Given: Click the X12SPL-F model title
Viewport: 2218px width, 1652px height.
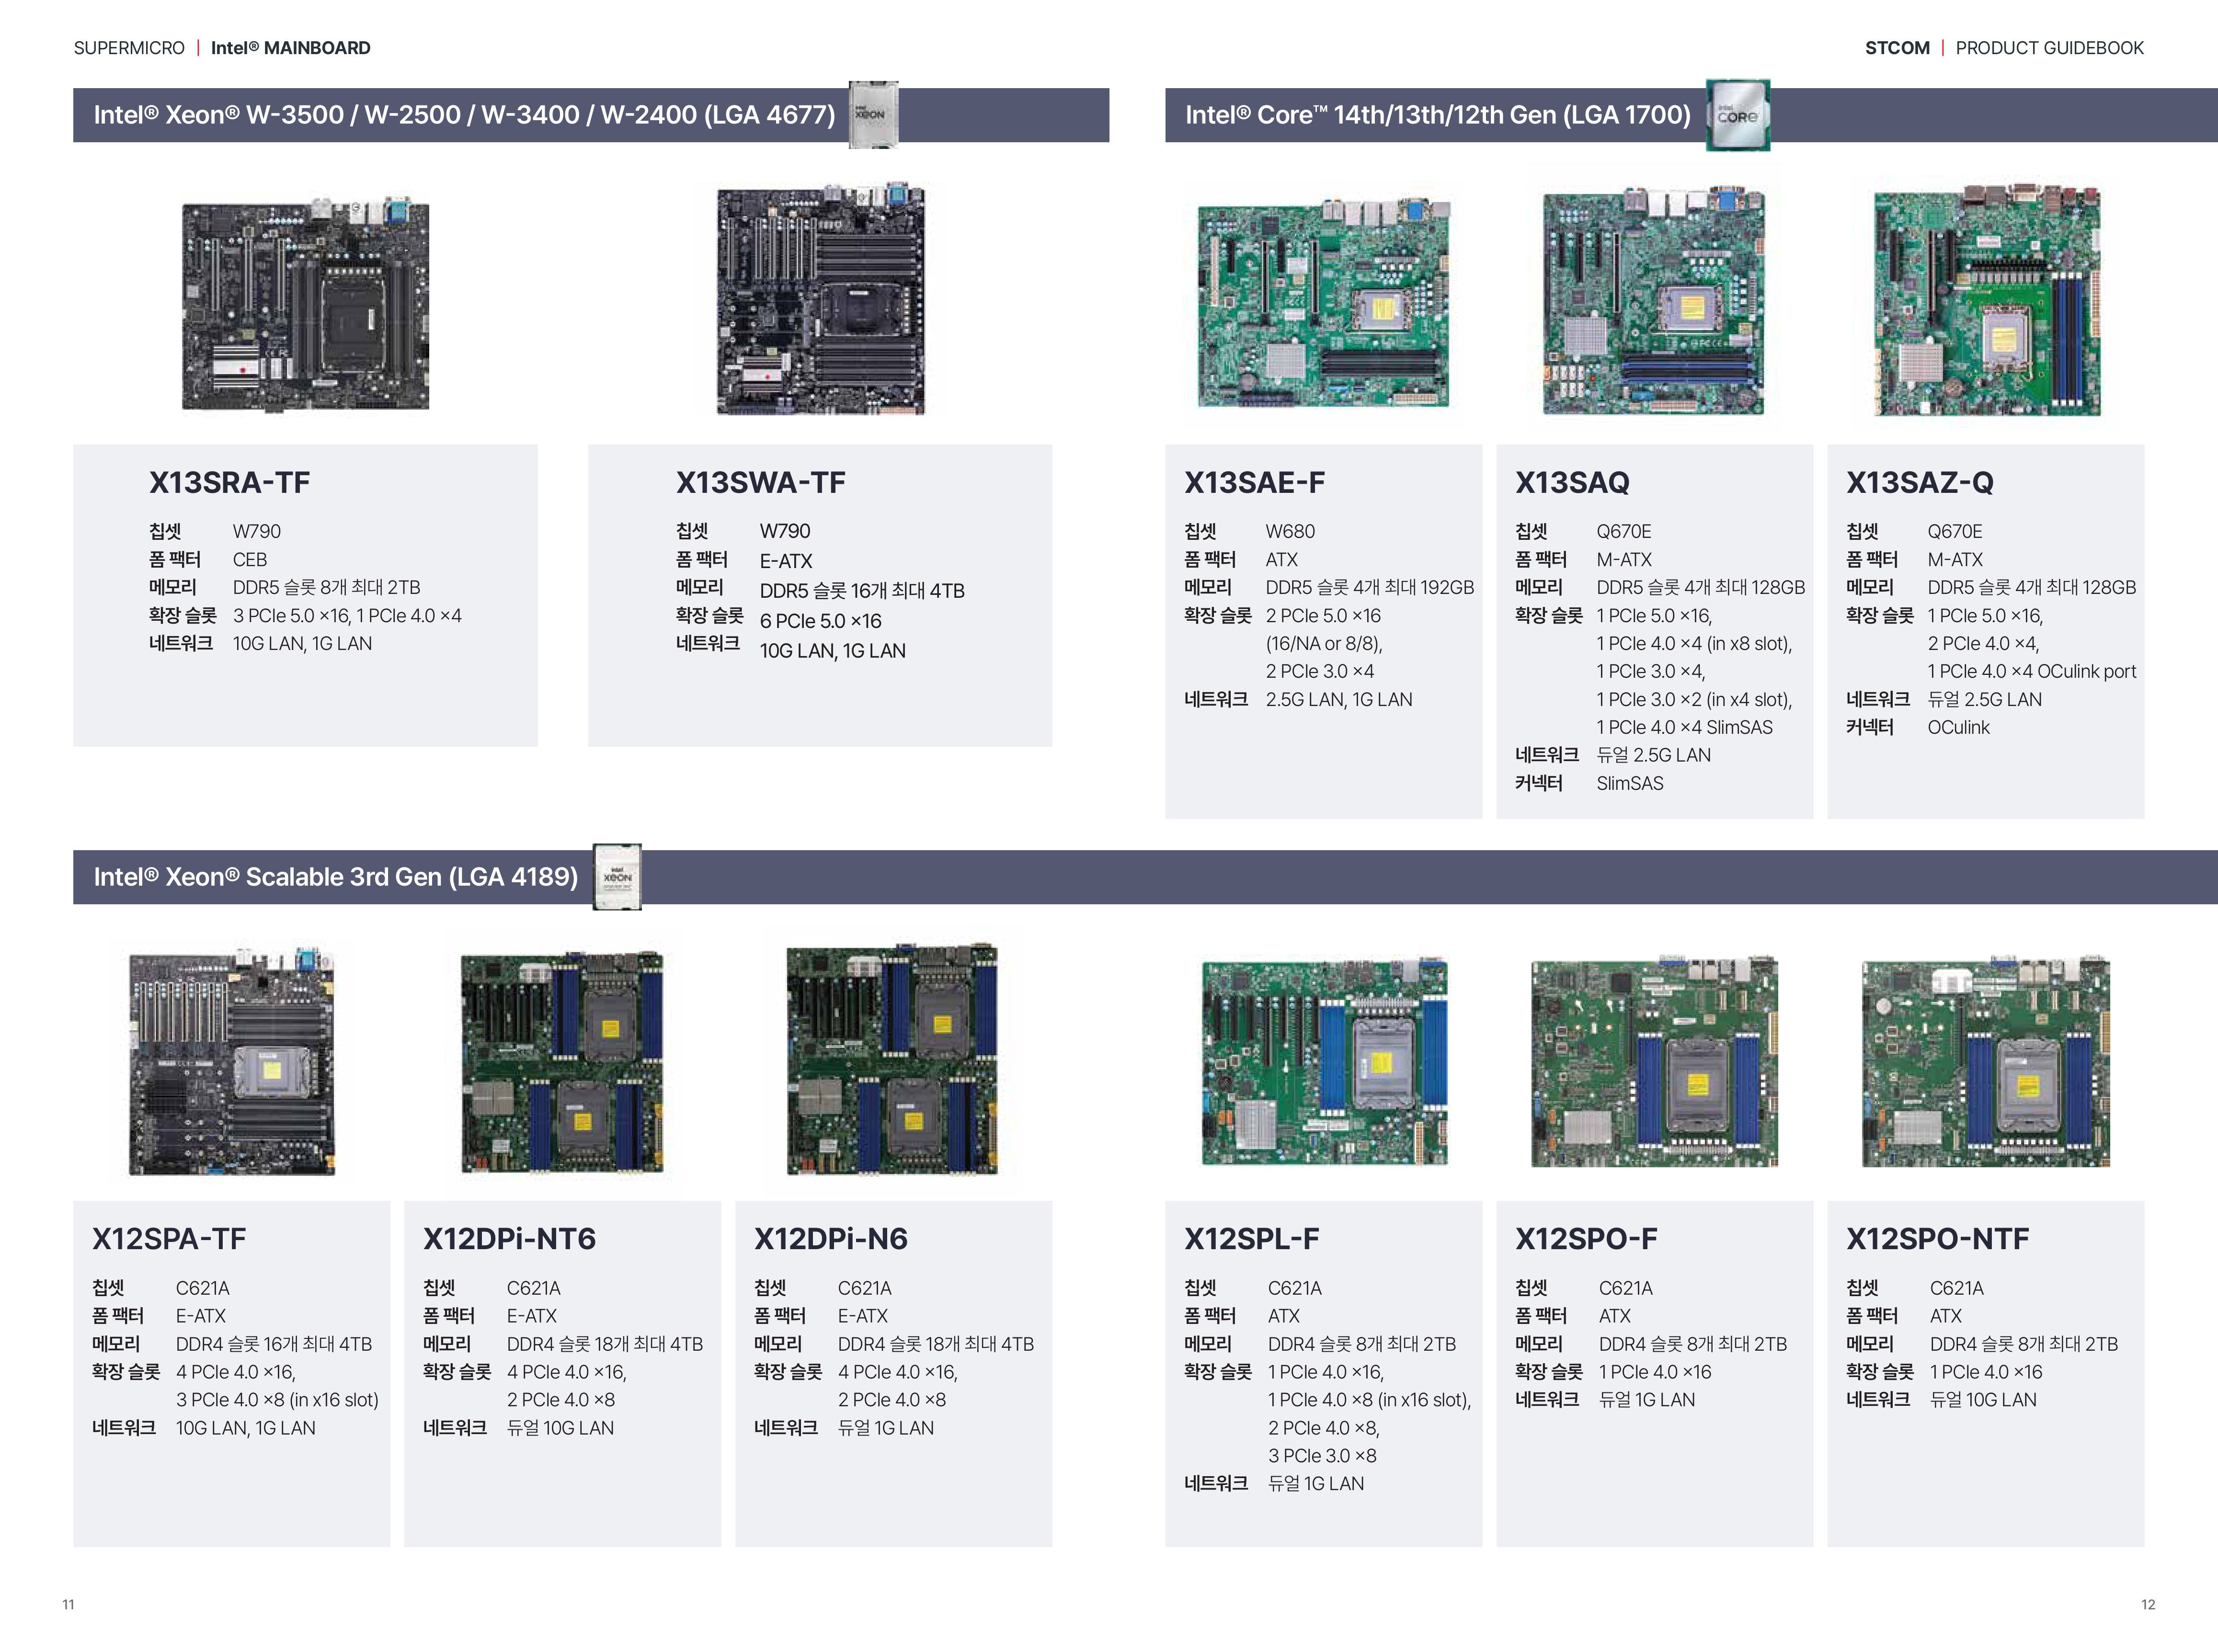Looking at the screenshot, I should click(1252, 1239).
